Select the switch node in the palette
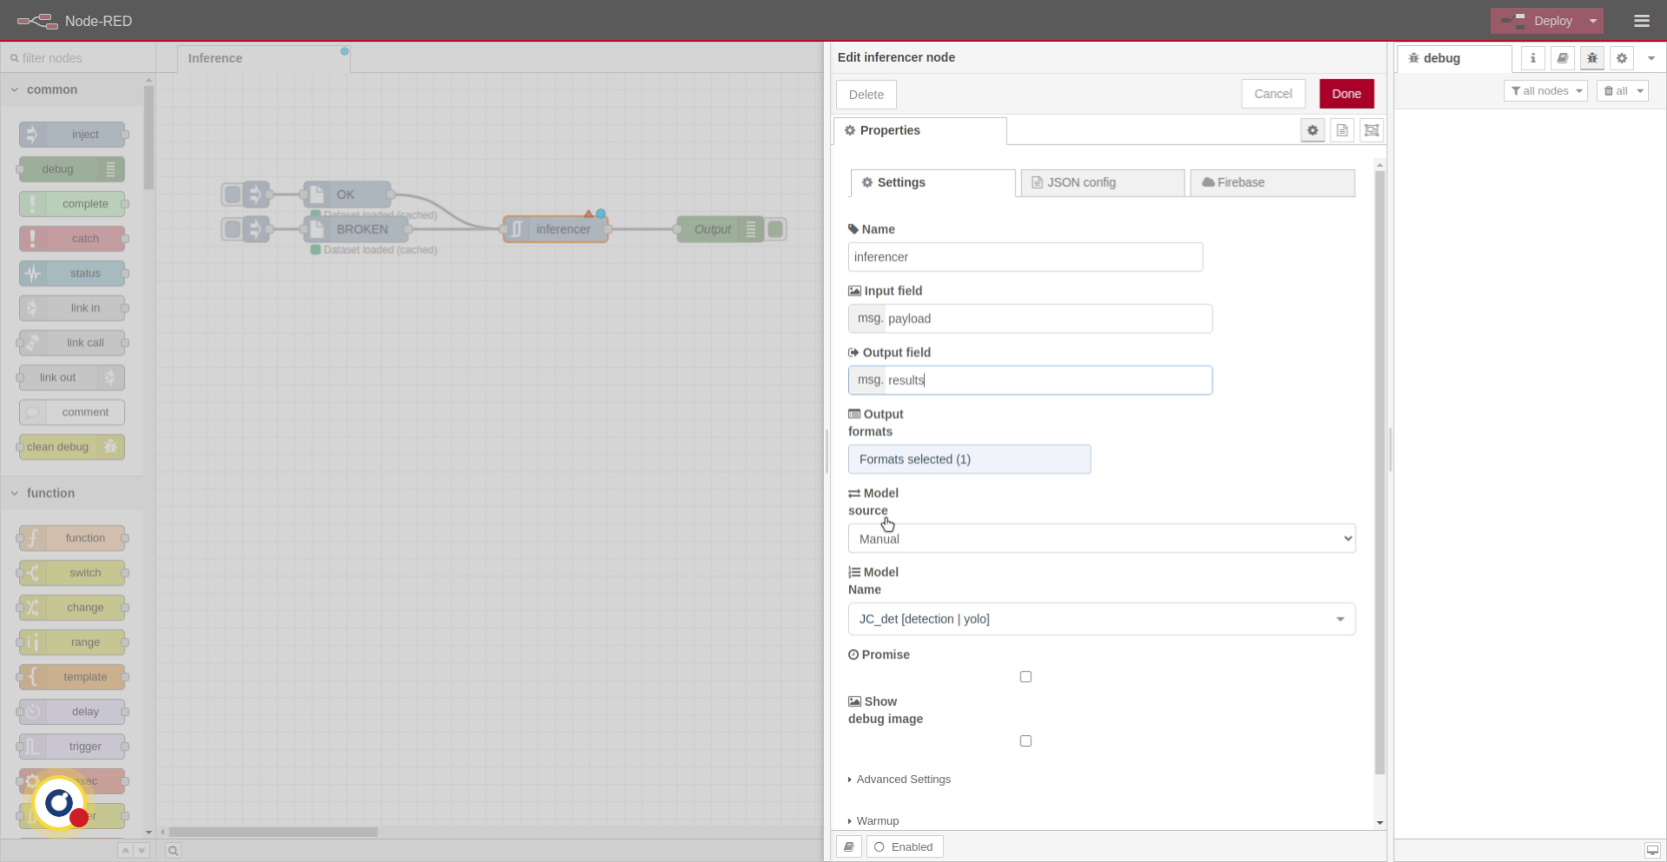Image resolution: width=1667 pixels, height=862 pixels. (72, 572)
